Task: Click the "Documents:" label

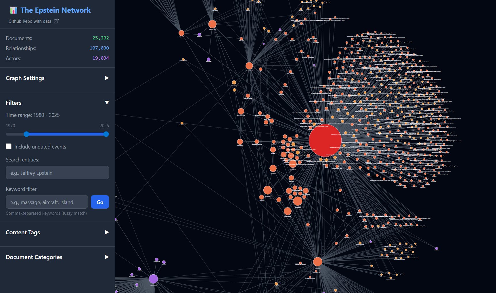Action: [19, 38]
